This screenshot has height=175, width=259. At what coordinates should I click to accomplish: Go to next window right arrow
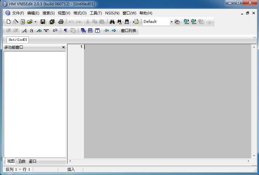(114, 30)
